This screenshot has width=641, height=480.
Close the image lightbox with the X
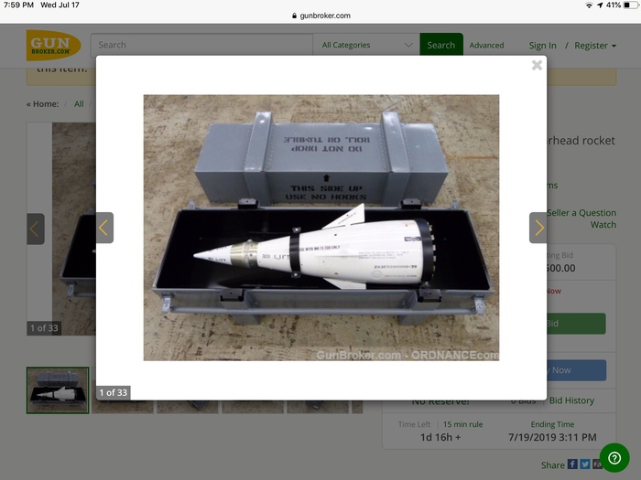537,65
